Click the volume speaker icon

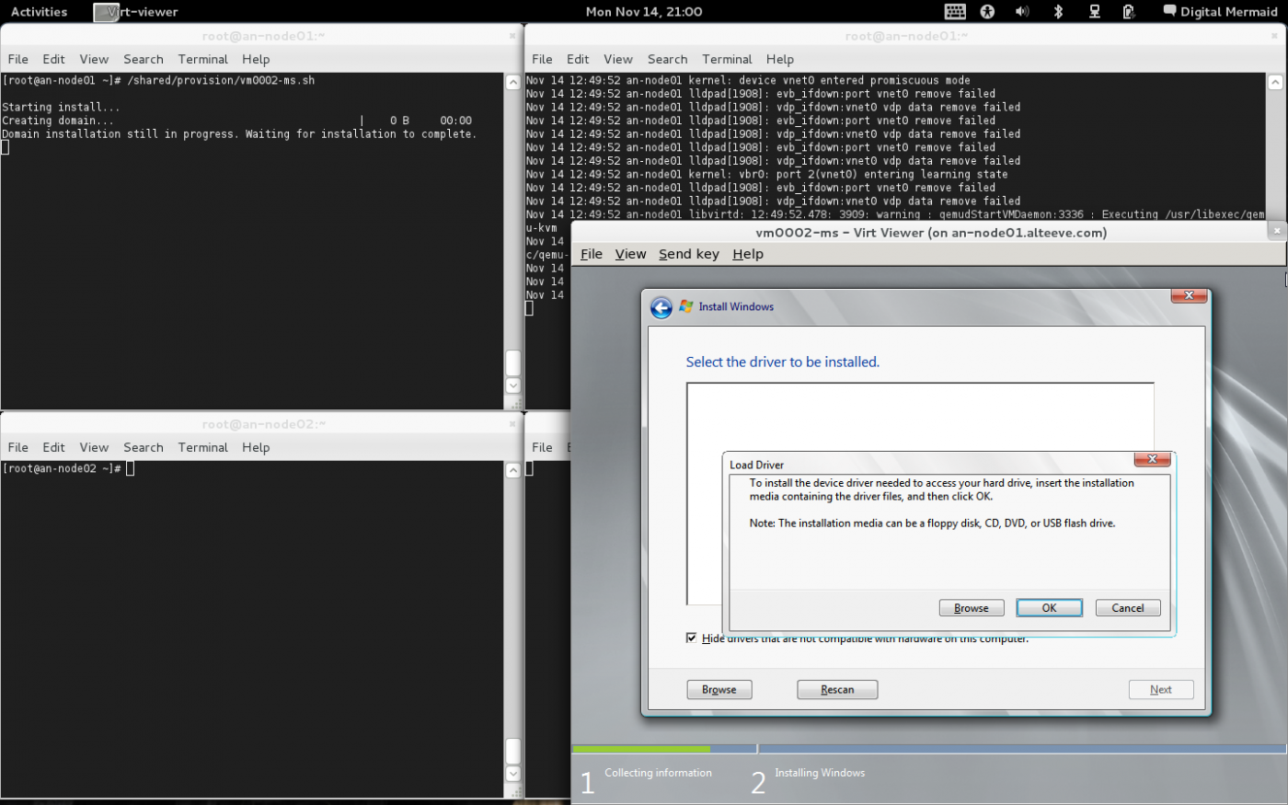click(x=1022, y=12)
